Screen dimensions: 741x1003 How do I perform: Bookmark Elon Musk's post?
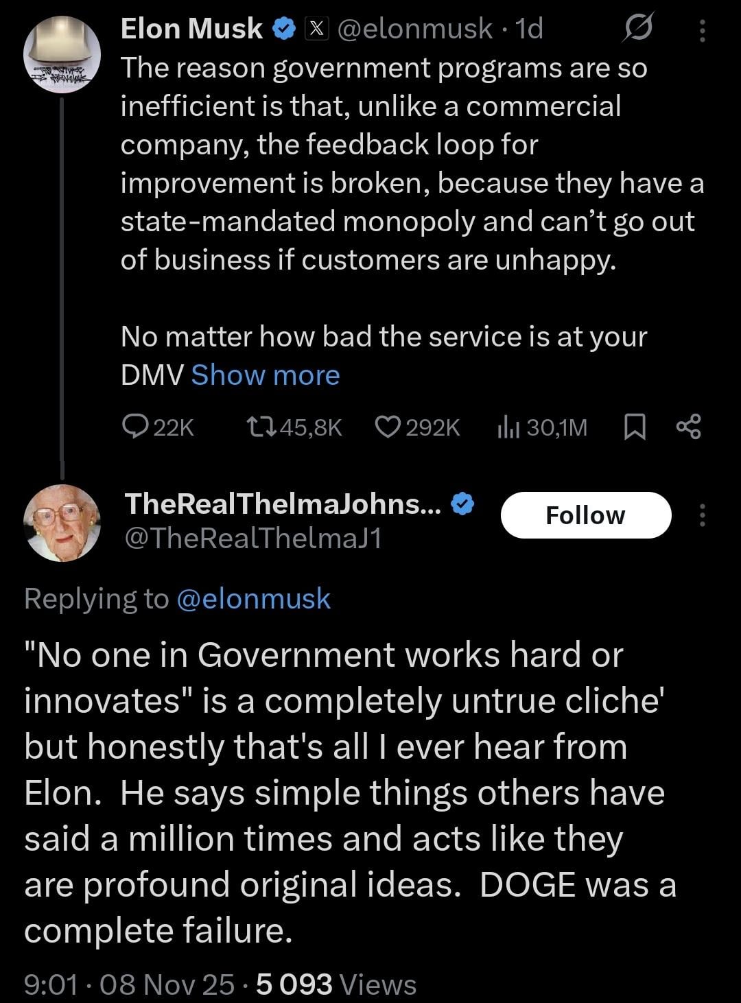point(635,427)
